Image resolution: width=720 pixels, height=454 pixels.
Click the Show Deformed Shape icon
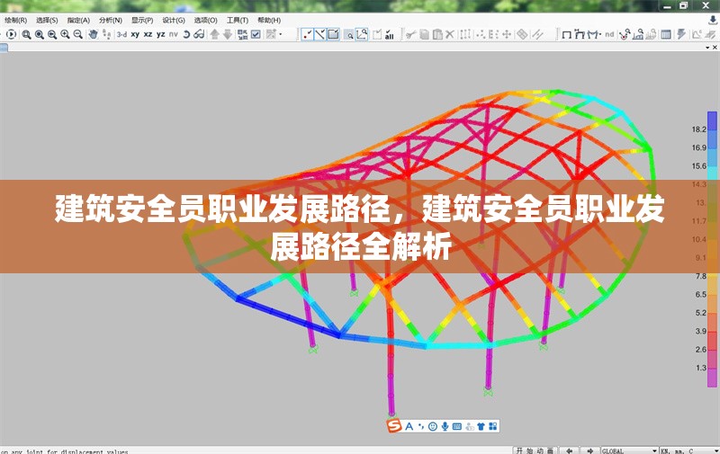click(580, 34)
